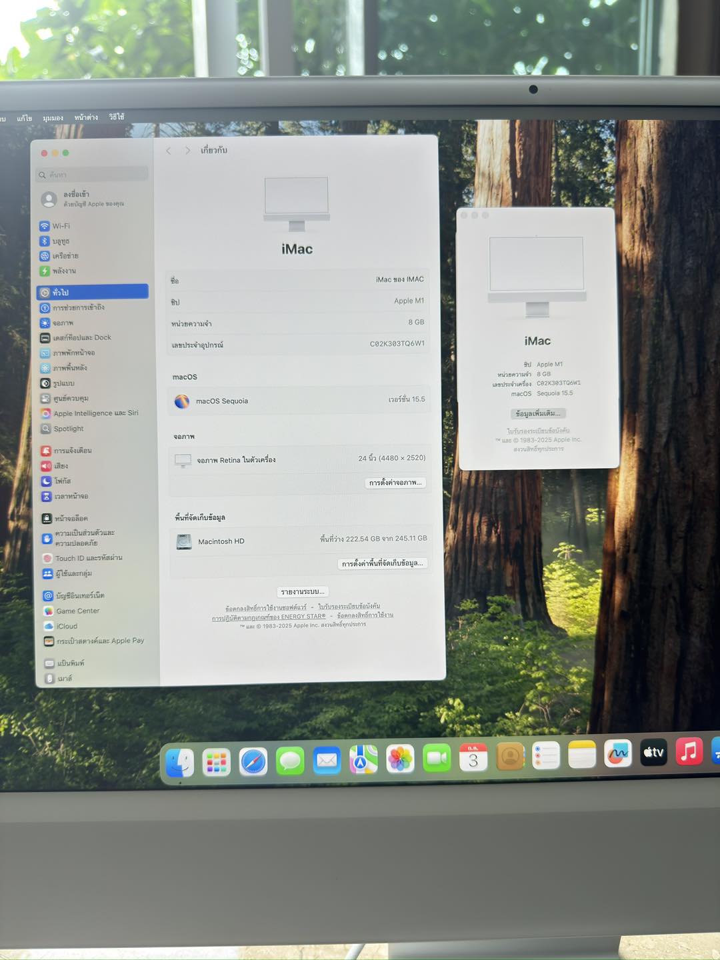Open Freeform from the Dock
Viewport: 720px width, 960px height.
pos(618,754)
